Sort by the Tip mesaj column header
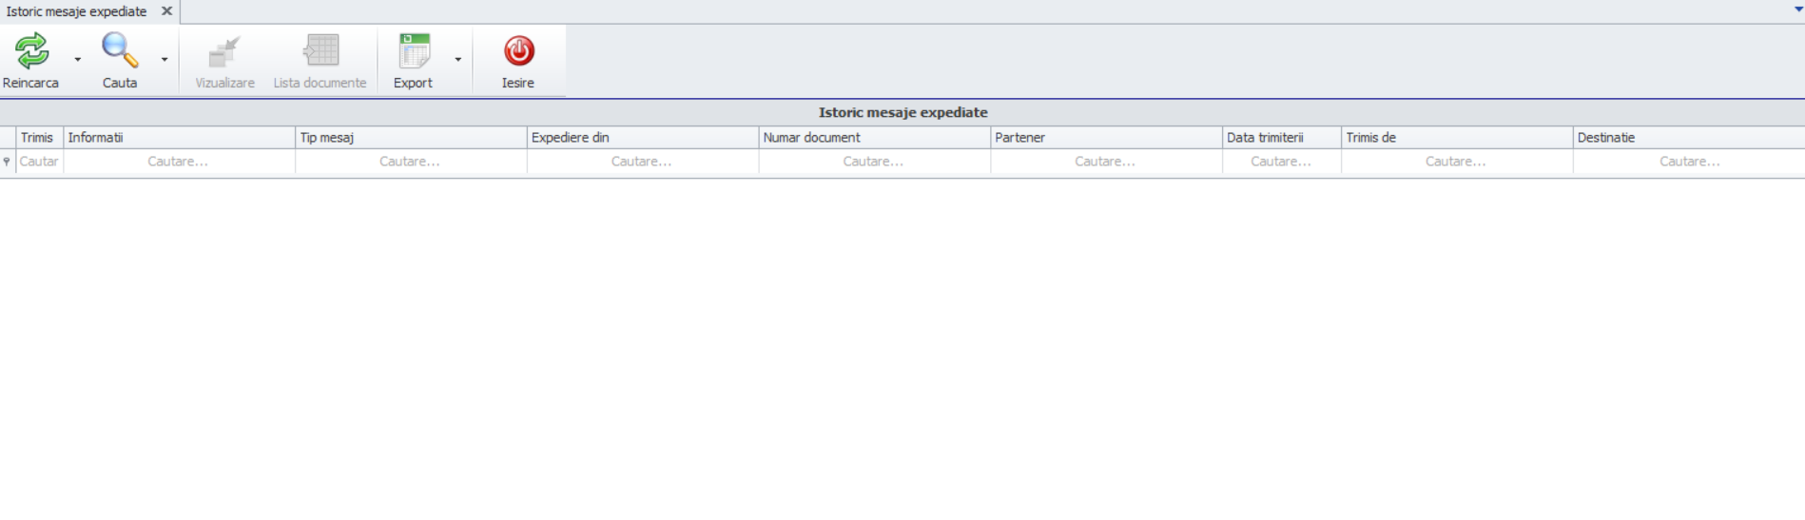 pos(410,138)
